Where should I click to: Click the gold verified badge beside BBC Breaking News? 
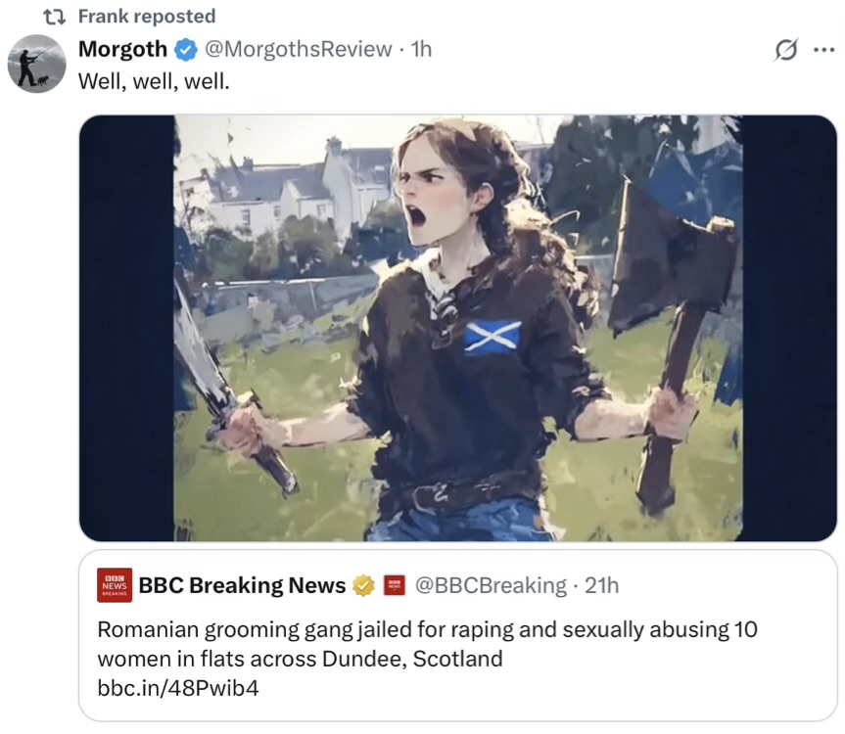pyautogui.click(x=363, y=585)
